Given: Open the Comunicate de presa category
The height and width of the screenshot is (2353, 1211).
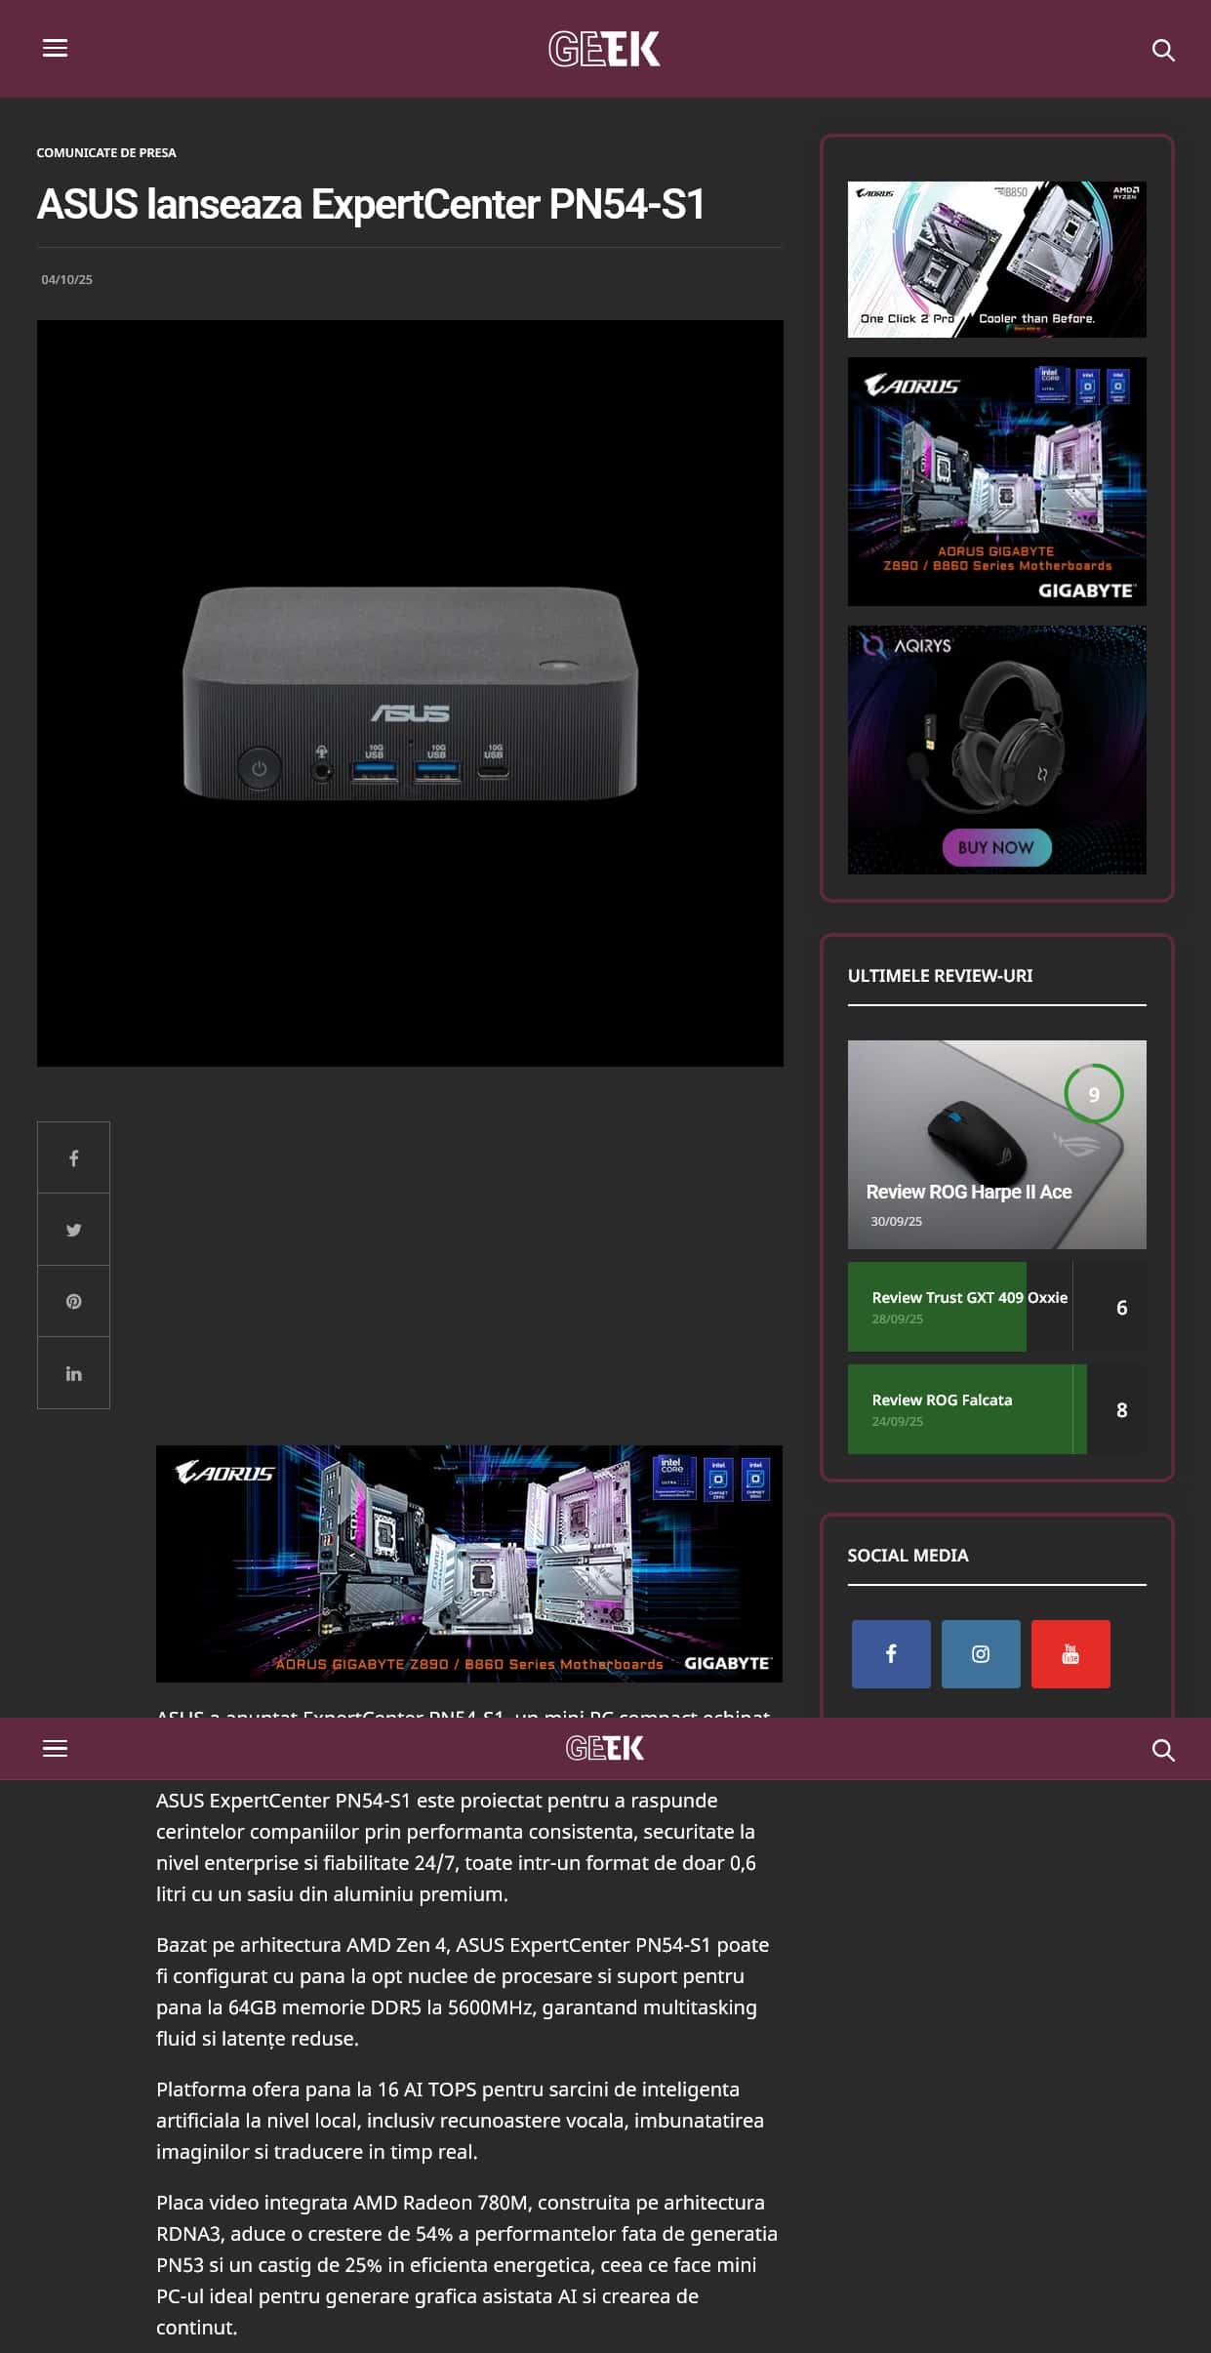Looking at the screenshot, I should coord(106,152).
